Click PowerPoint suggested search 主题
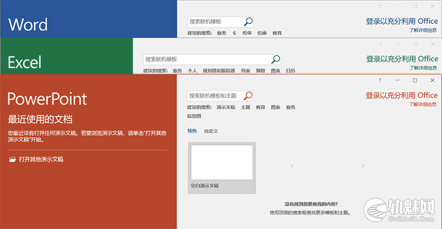Image resolution: width=442 pixels, height=229 pixels. pos(245,107)
